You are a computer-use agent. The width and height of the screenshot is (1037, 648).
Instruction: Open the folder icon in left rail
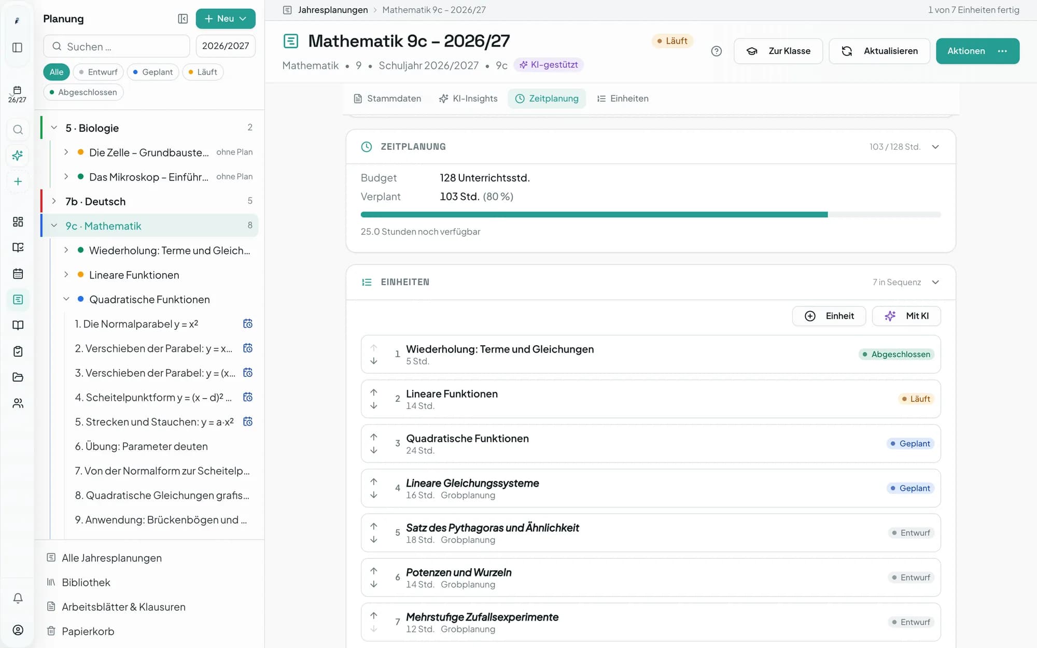click(18, 377)
